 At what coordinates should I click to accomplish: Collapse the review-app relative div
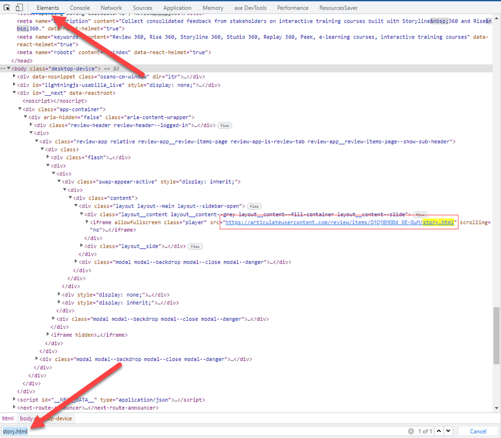[37, 141]
